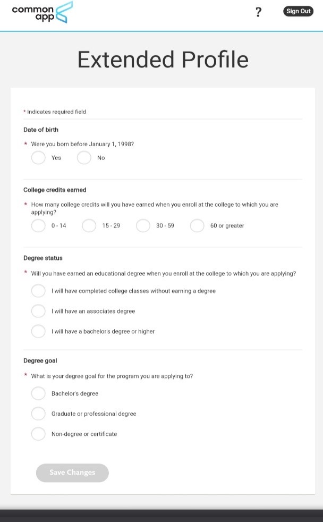Open help via question mark icon
The image size is (323, 522).
[258, 12]
